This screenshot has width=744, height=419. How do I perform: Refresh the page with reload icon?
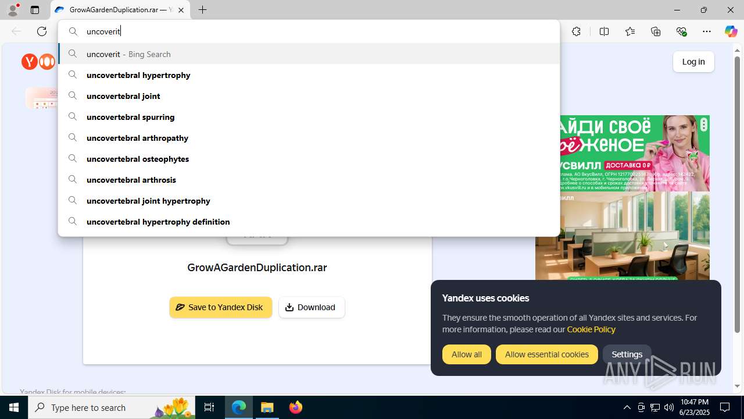pos(42,31)
